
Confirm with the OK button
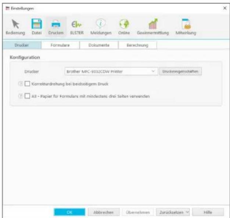click(69, 212)
